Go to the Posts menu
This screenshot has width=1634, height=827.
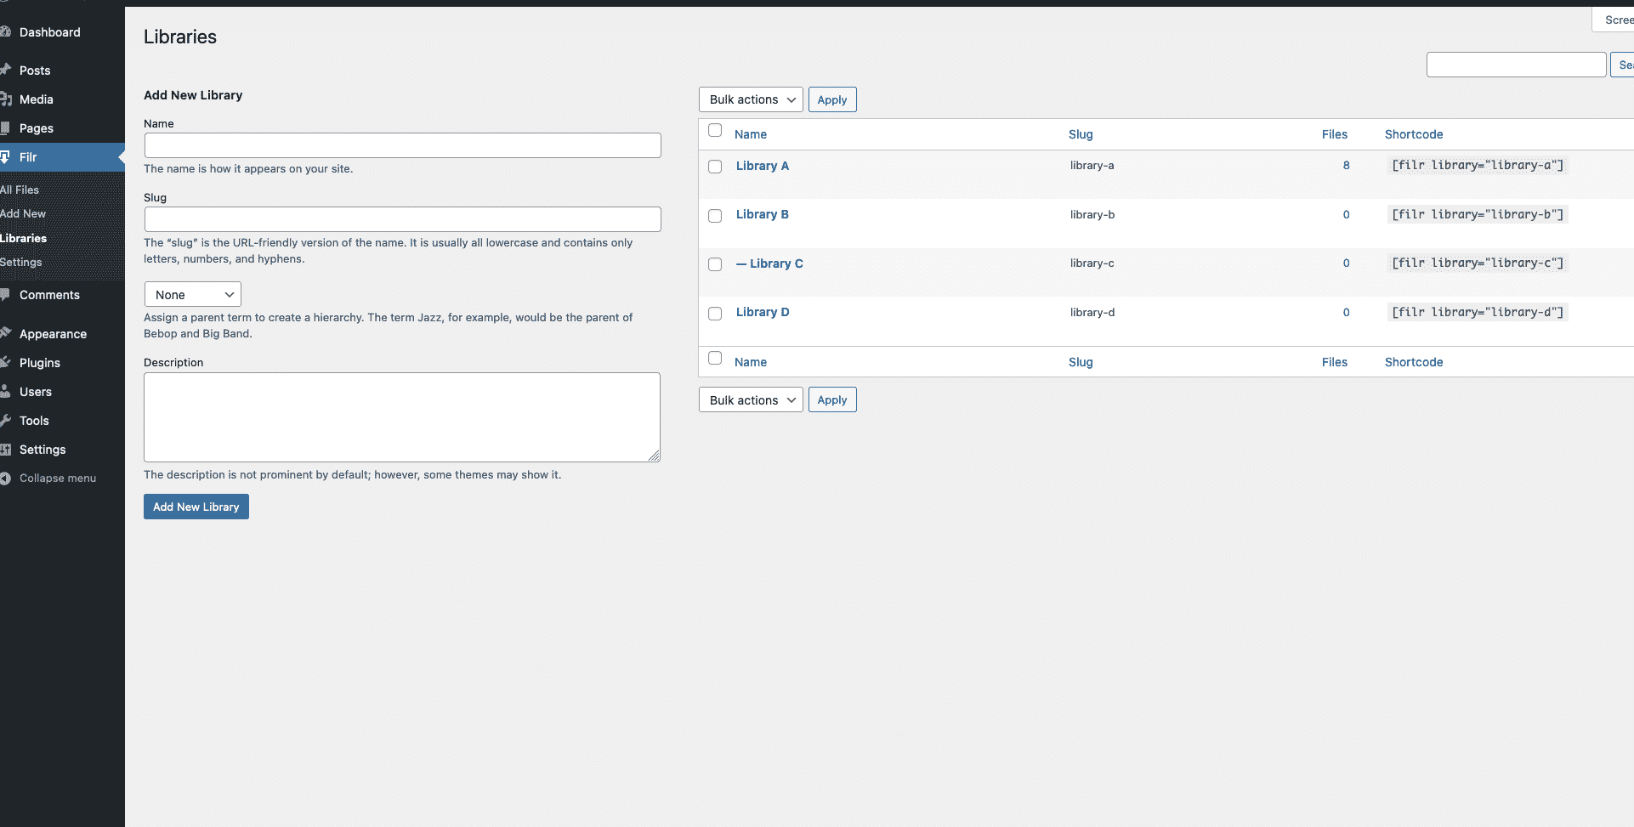point(35,71)
